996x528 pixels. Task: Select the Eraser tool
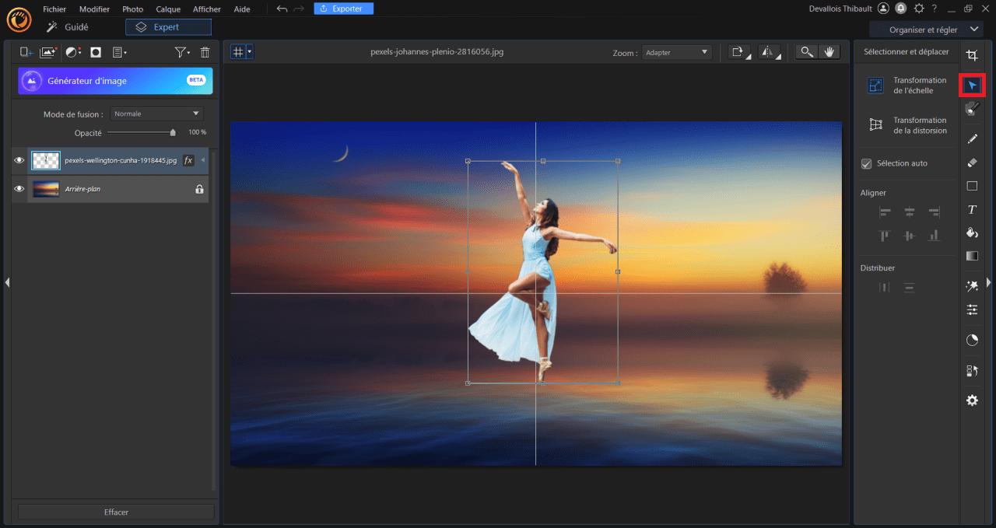972,163
